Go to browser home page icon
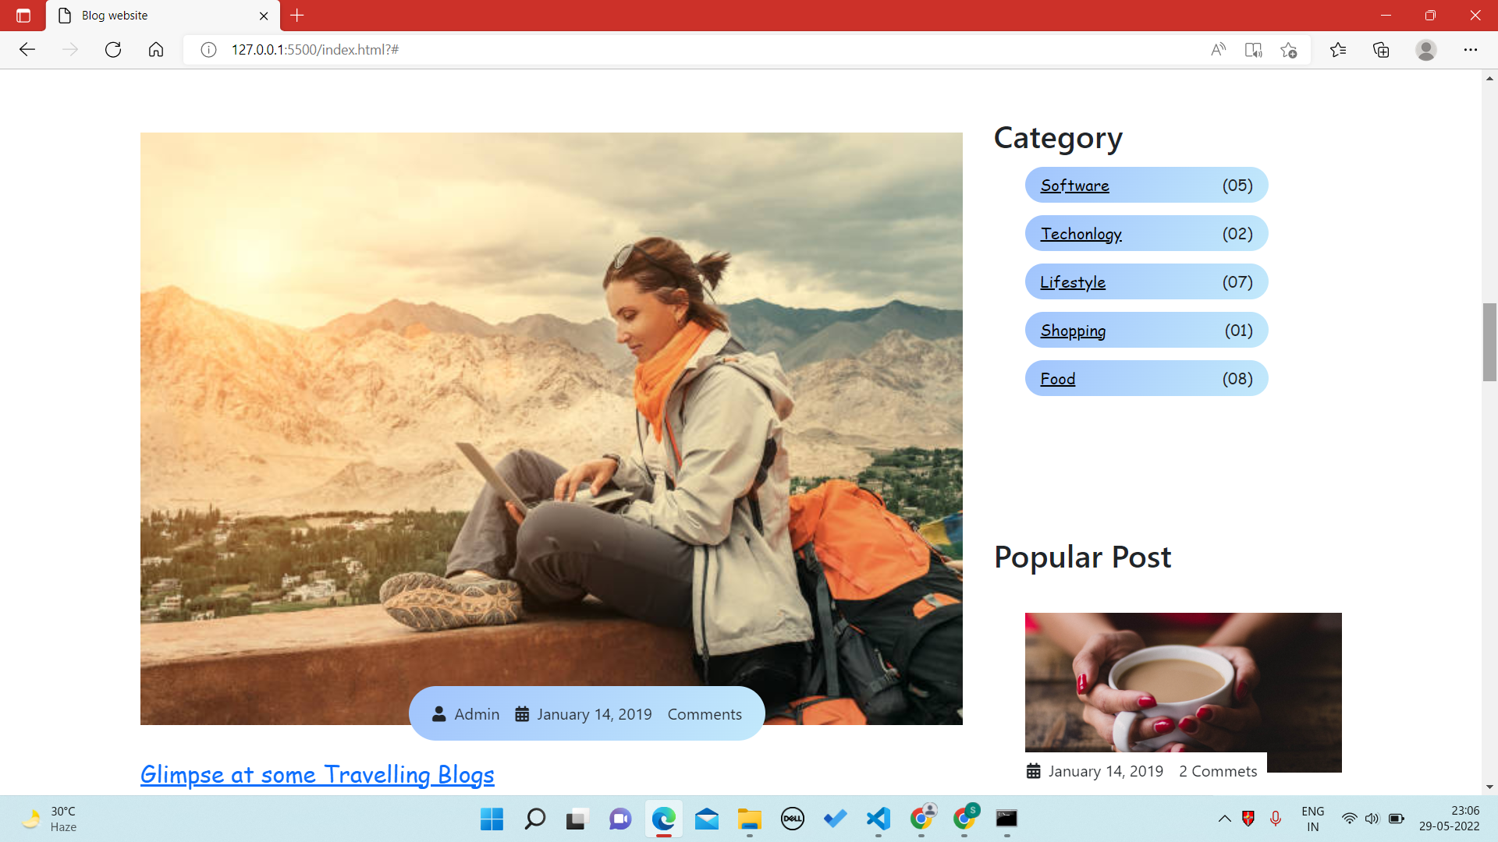 pyautogui.click(x=156, y=50)
